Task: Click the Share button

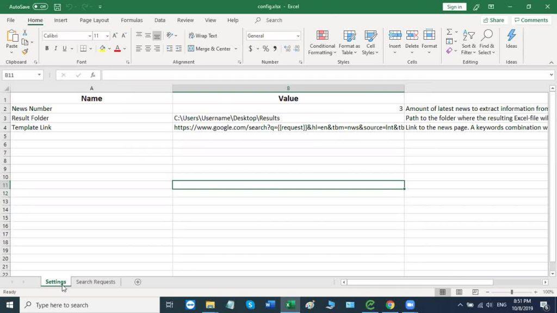Action: pos(494,20)
